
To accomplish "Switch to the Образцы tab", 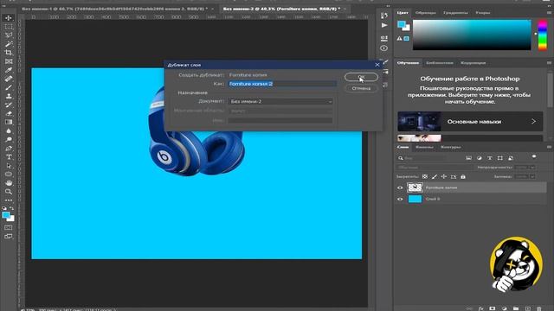I will [x=425, y=13].
